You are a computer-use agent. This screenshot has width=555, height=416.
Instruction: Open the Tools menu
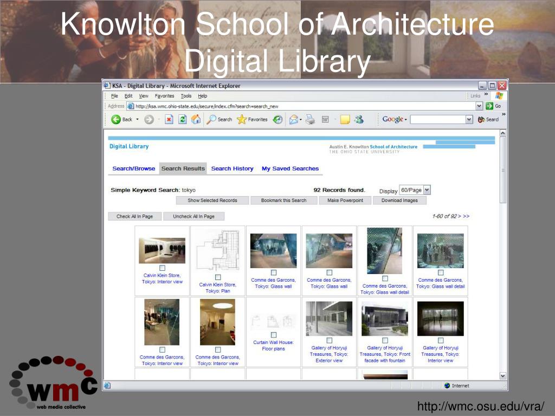point(186,96)
